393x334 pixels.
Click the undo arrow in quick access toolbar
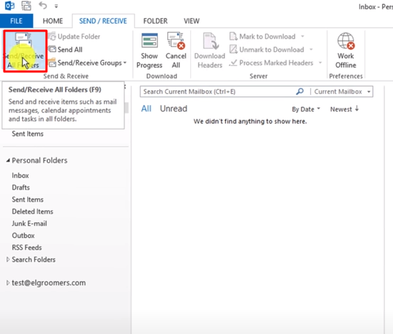43,6
